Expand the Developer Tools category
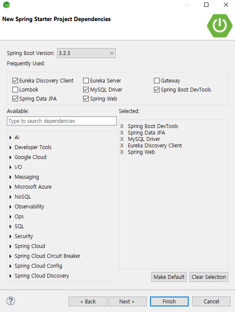Image resolution: width=235 pixels, height=312 pixels. [x=11, y=147]
